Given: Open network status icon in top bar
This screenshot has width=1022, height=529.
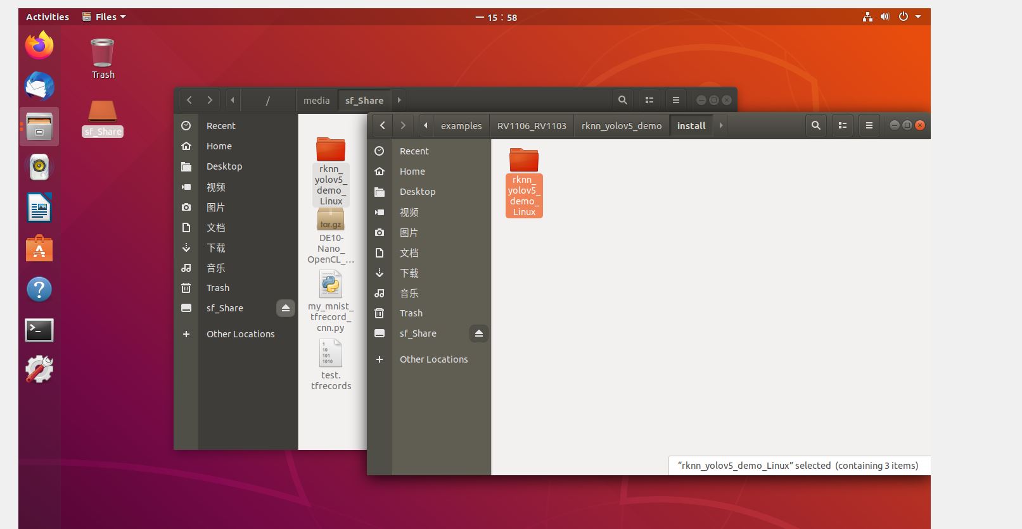Looking at the screenshot, I should pos(867,17).
